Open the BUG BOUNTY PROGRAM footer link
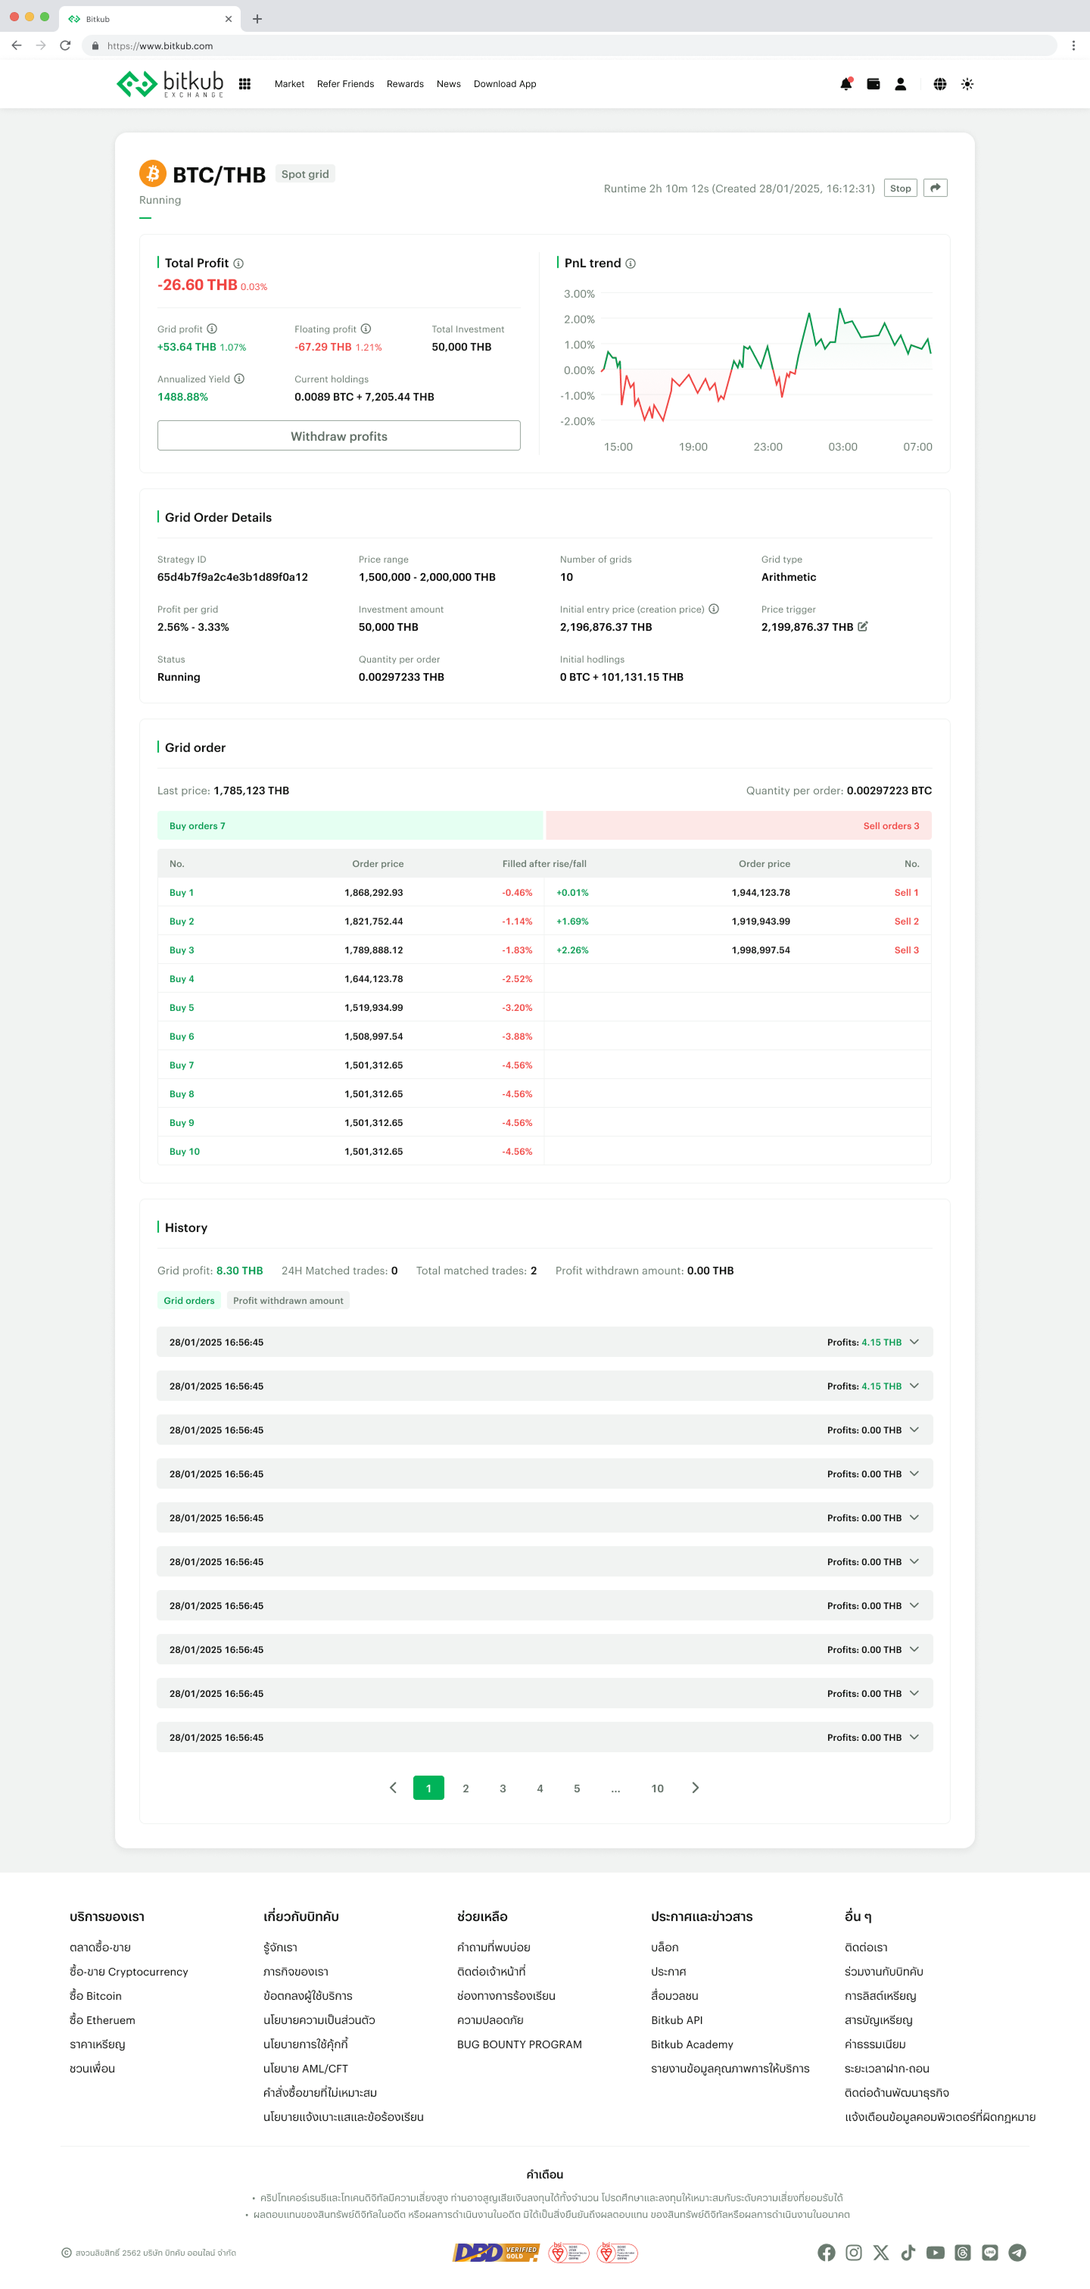 coord(519,2044)
